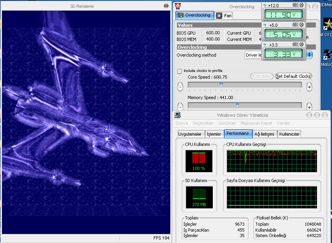This screenshot has width=332, height=243.
Task: Click the +12.0 voltage monitor settings icon
Action: click(x=295, y=5)
